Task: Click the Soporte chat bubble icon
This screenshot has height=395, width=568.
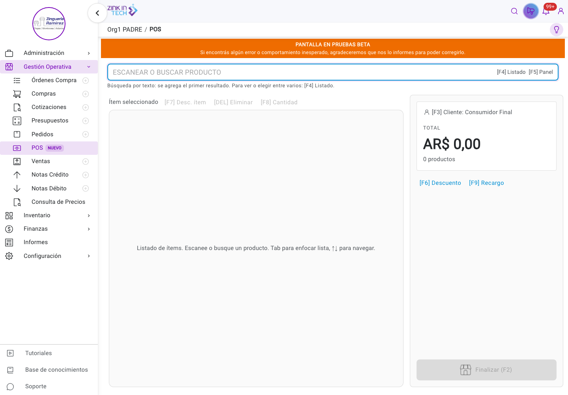Action: point(11,387)
